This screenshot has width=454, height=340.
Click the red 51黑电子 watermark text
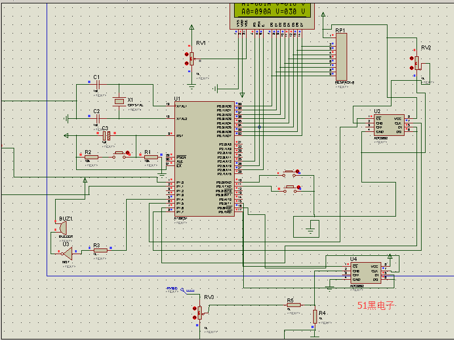coord(376,305)
